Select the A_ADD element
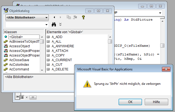This screenshot has height=112, width=175. point(57,37)
